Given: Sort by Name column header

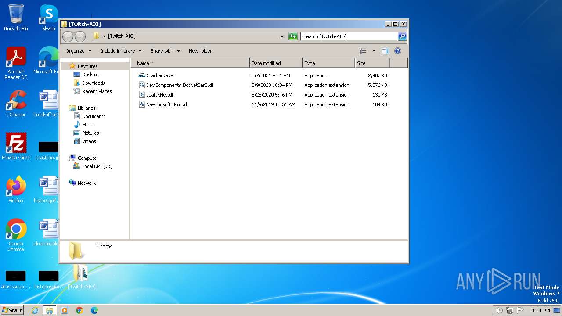Looking at the screenshot, I should click(190, 63).
